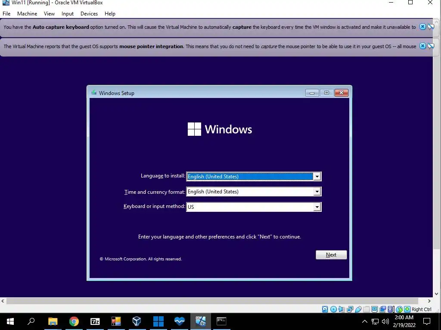Viewport: 441px width, 330px height.
Task: Click the vertical scrollbar down arrow
Action: click(437, 294)
